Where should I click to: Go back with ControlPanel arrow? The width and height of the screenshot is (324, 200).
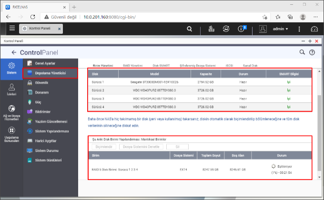(x=14, y=53)
